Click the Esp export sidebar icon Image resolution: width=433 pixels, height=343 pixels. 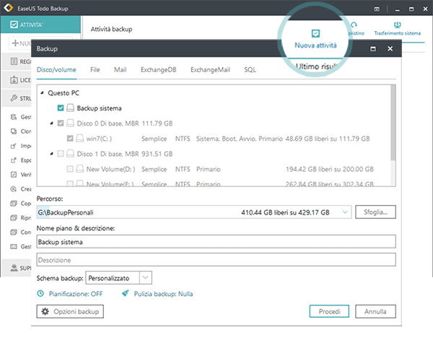[x=14, y=160]
